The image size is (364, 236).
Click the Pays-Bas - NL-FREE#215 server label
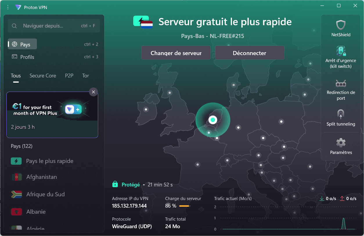[212, 36]
